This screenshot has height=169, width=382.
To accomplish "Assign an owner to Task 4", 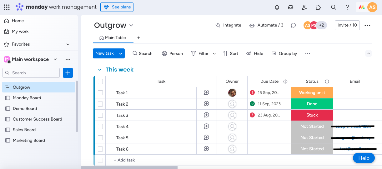I will coord(232,127).
